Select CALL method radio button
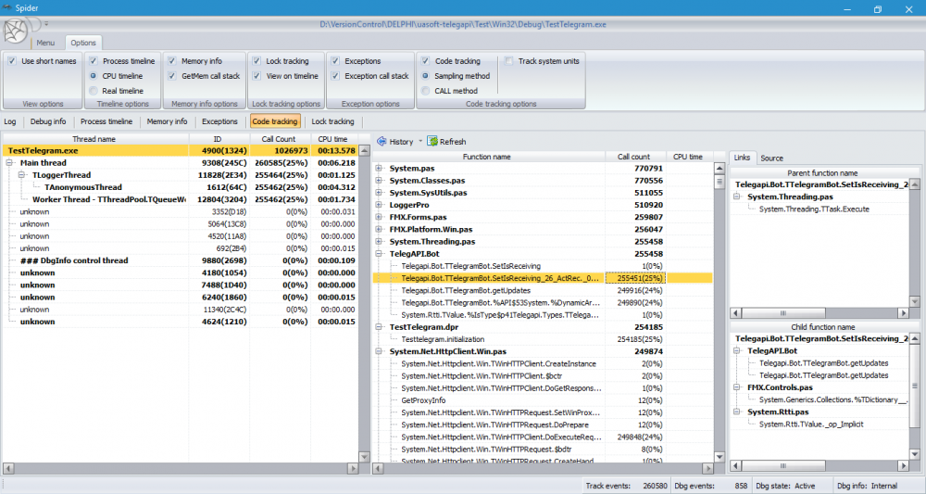Image resolution: width=926 pixels, height=494 pixels. 425,91
